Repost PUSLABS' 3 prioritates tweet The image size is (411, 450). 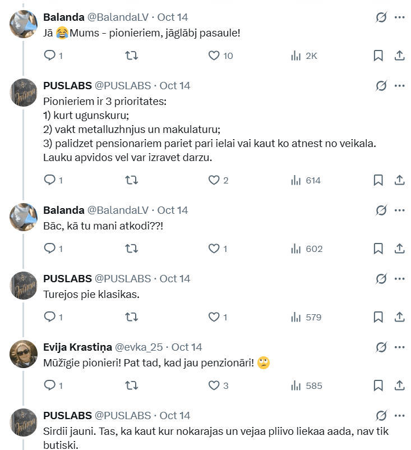131,180
